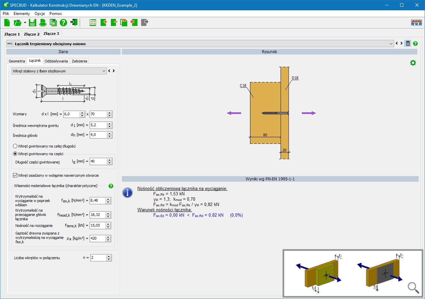Image resolution: width=425 pixels, height=299 pixels.
Task: Open dropdown arrow beside open-folder icon
Action: tap(25, 23)
